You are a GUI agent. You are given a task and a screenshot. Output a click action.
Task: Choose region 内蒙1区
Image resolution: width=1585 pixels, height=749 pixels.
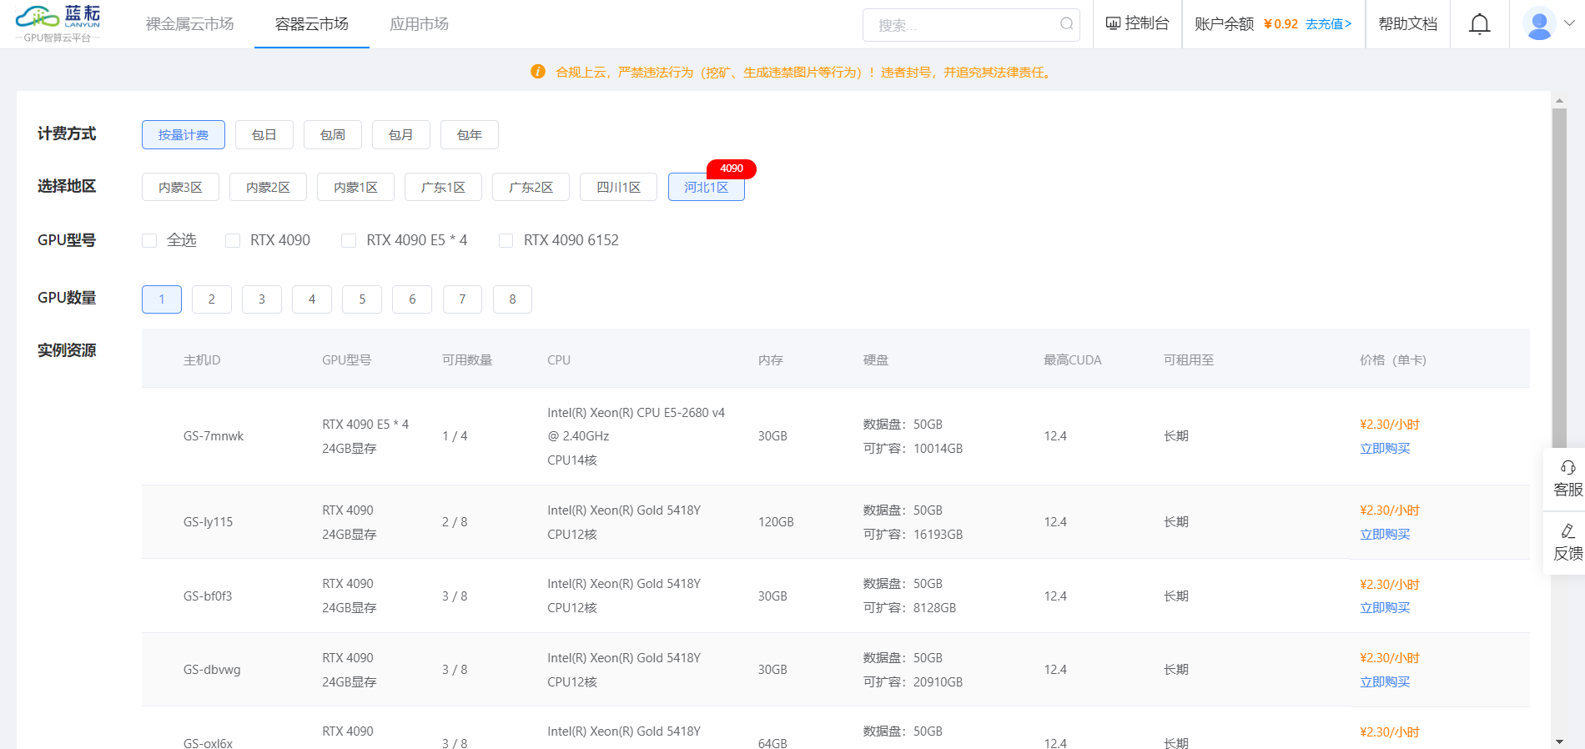pos(355,188)
